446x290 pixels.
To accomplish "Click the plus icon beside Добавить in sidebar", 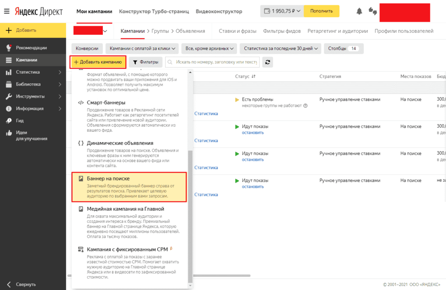I will pyautogui.click(x=9, y=30).
